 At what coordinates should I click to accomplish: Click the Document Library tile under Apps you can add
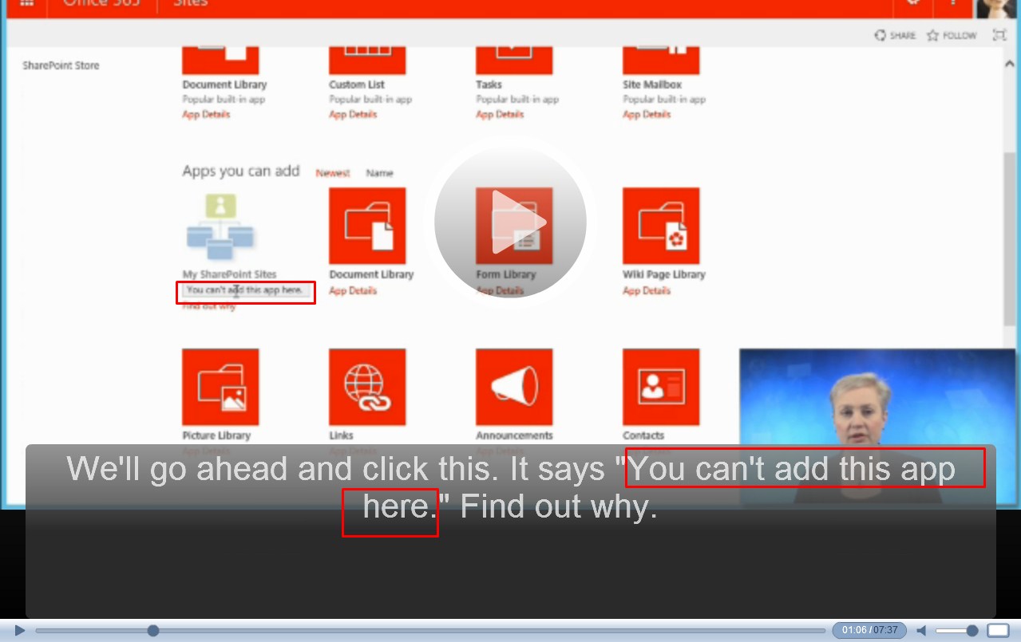click(367, 226)
